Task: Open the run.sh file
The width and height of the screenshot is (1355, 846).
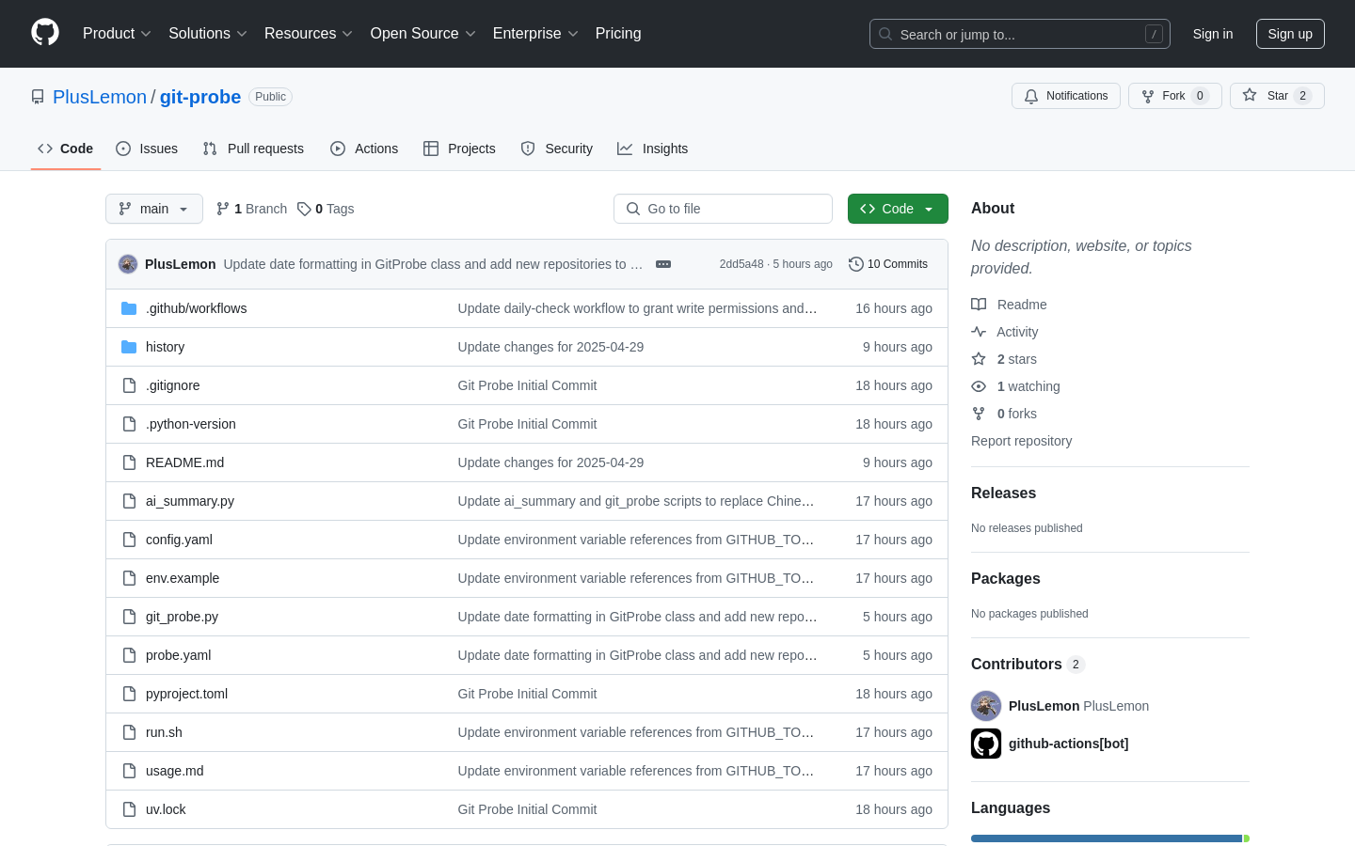Action: (x=164, y=732)
